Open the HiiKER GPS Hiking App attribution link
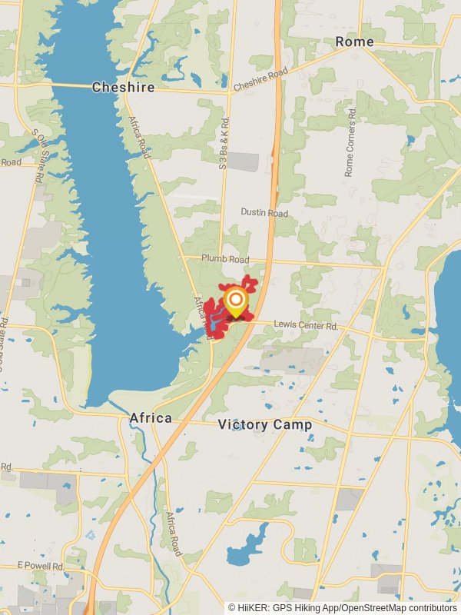 tap(284, 608)
